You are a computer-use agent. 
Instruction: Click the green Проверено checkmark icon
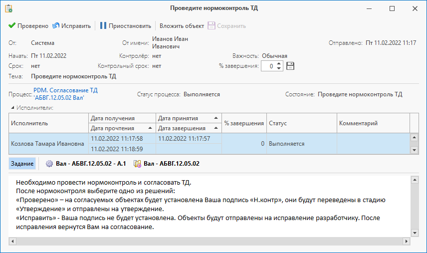pos(11,25)
